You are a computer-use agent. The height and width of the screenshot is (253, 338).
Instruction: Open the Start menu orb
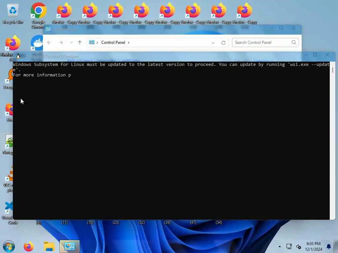(x=9, y=246)
